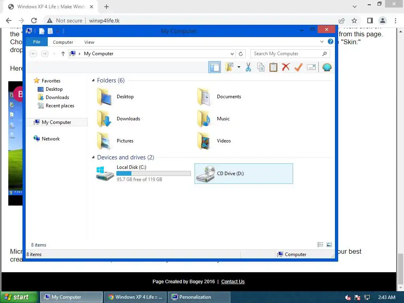The height and width of the screenshot is (303, 404).
Task: Select the Pictures folder icon
Action: (x=104, y=141)
